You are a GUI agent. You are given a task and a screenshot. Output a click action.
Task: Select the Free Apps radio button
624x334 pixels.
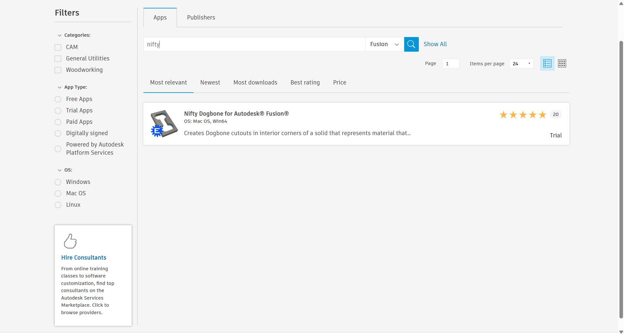tap(58, 99)
